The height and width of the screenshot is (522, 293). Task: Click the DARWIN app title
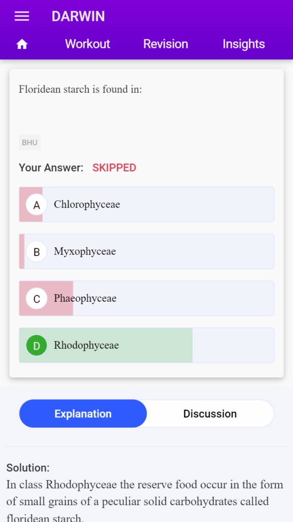coord(78,16)
